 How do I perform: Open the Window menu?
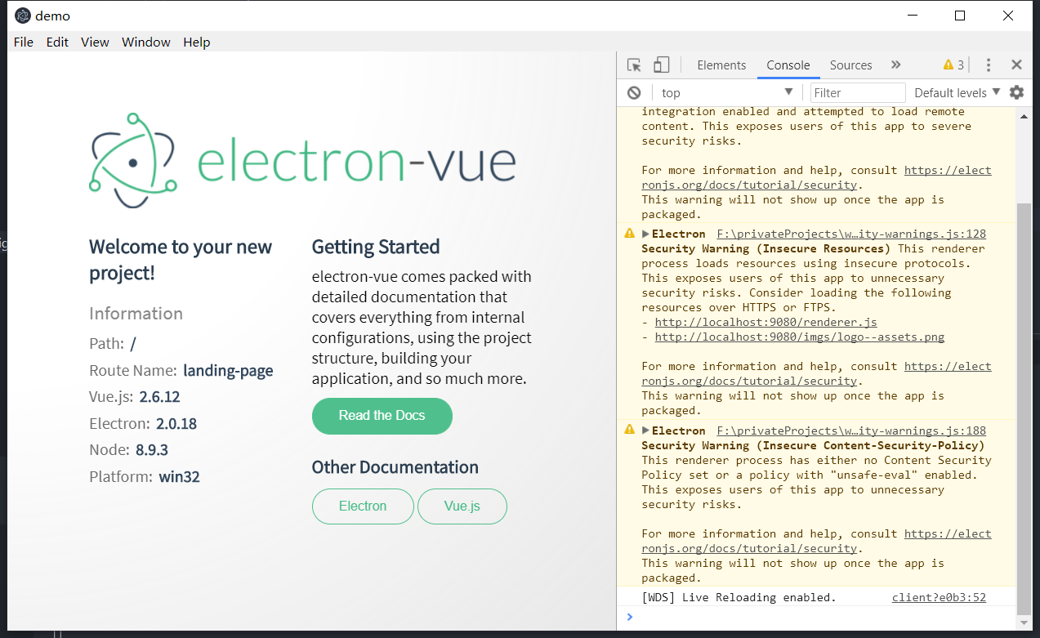146,42
